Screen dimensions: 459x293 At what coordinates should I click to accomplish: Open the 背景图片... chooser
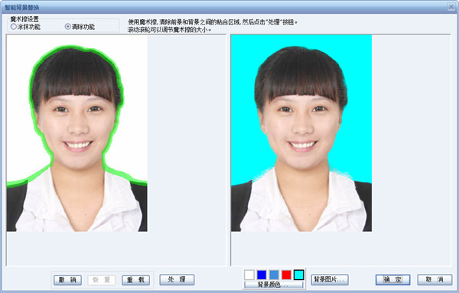(330, 279)
